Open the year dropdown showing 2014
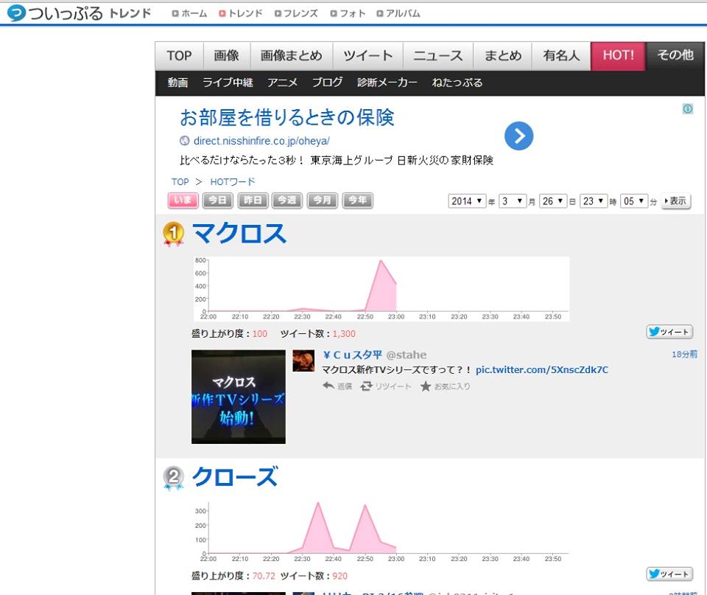The height and width of the screenshot is (595, 707). tap(467, 201)
